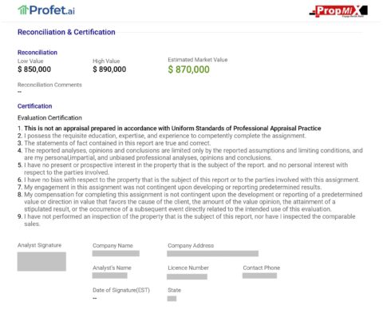Click the Estimated Market Value $ 870,000
Image resolution: width=383 pixels, height=317 pixels.
click(x=188, y=69)
